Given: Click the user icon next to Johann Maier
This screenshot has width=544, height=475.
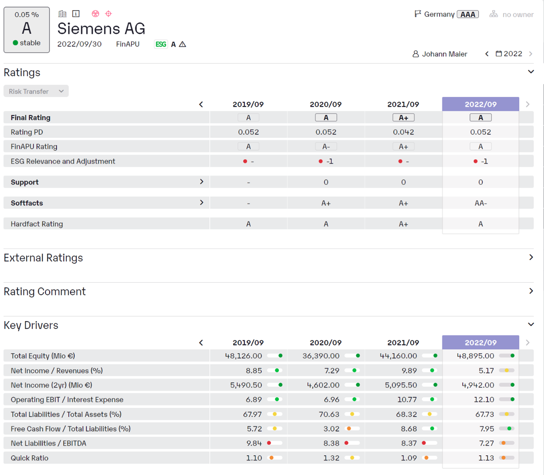Looking at the screenshot, I should (x=415, y=54).
